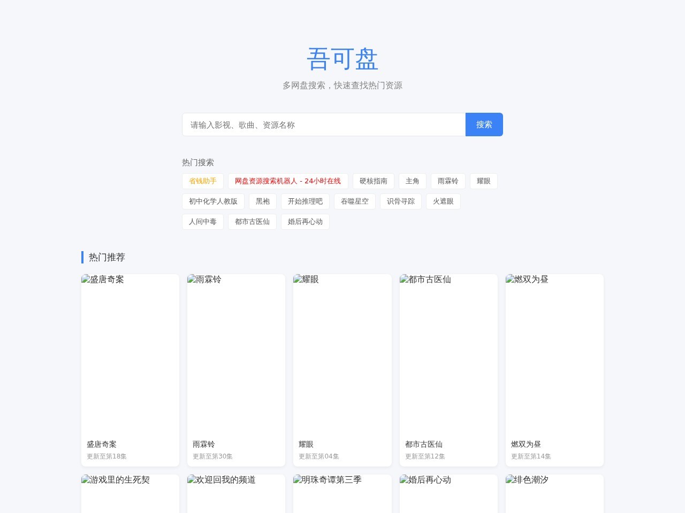Screen dimensions: 685x513
Task: Click the 吾可盘 site logo title
Action: [342, 59]
